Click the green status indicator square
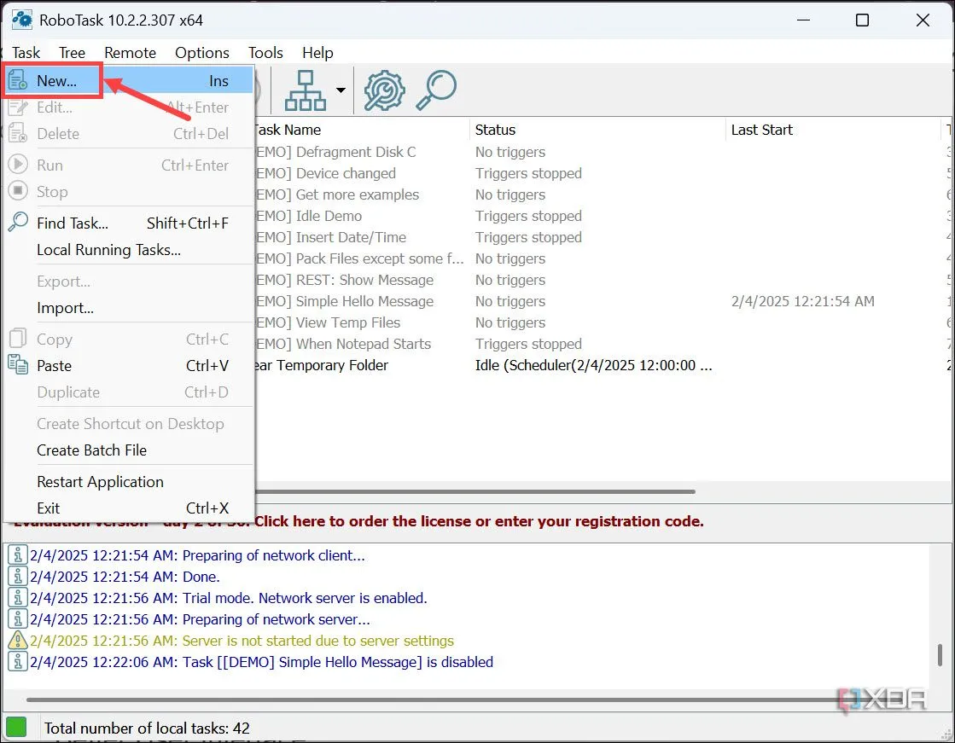The height and width of the screenshot is (743, 955). coord(16,727)
